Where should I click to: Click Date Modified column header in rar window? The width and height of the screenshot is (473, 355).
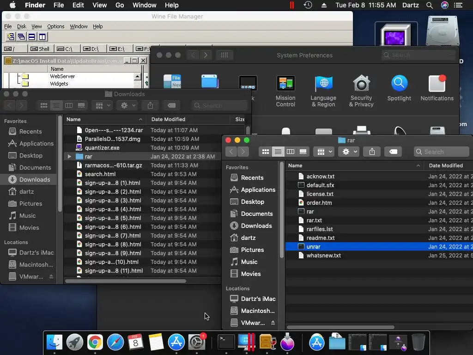(449, 165)
